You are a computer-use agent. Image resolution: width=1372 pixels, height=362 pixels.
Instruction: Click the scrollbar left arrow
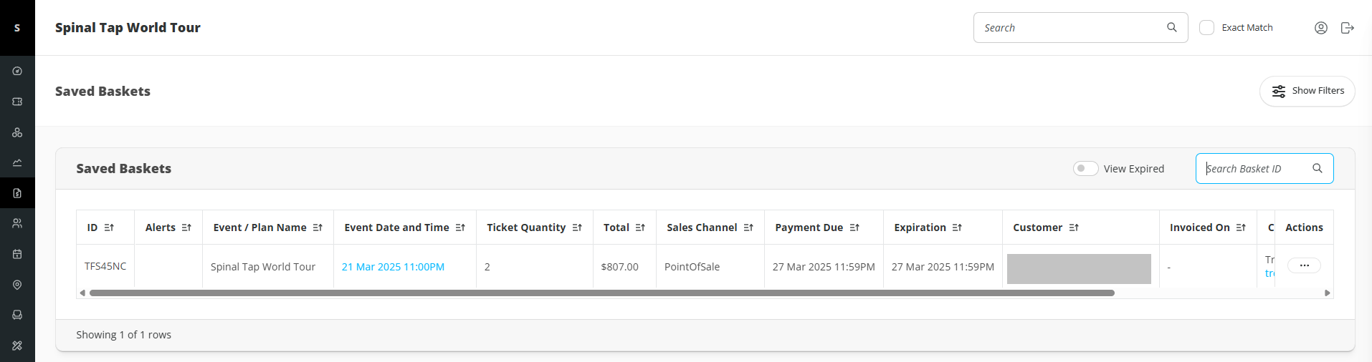[x=82, y=293]
